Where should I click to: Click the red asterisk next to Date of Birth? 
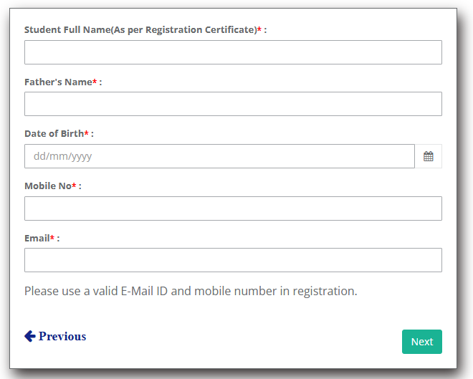click(x=87, y=134)
